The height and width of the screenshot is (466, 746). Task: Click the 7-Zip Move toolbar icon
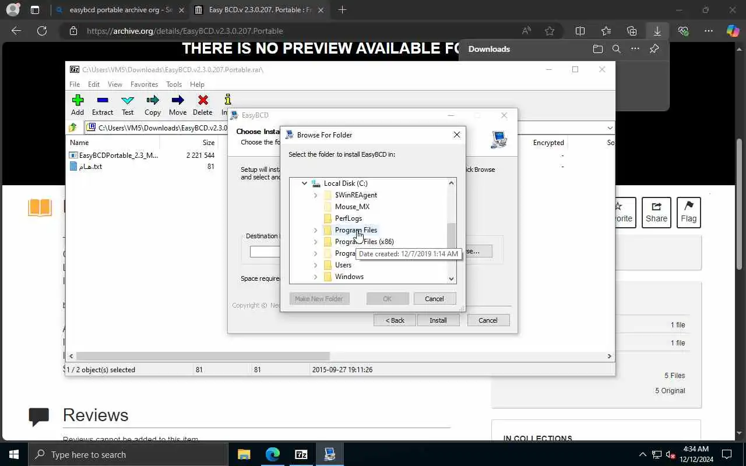tap(178, 105)
